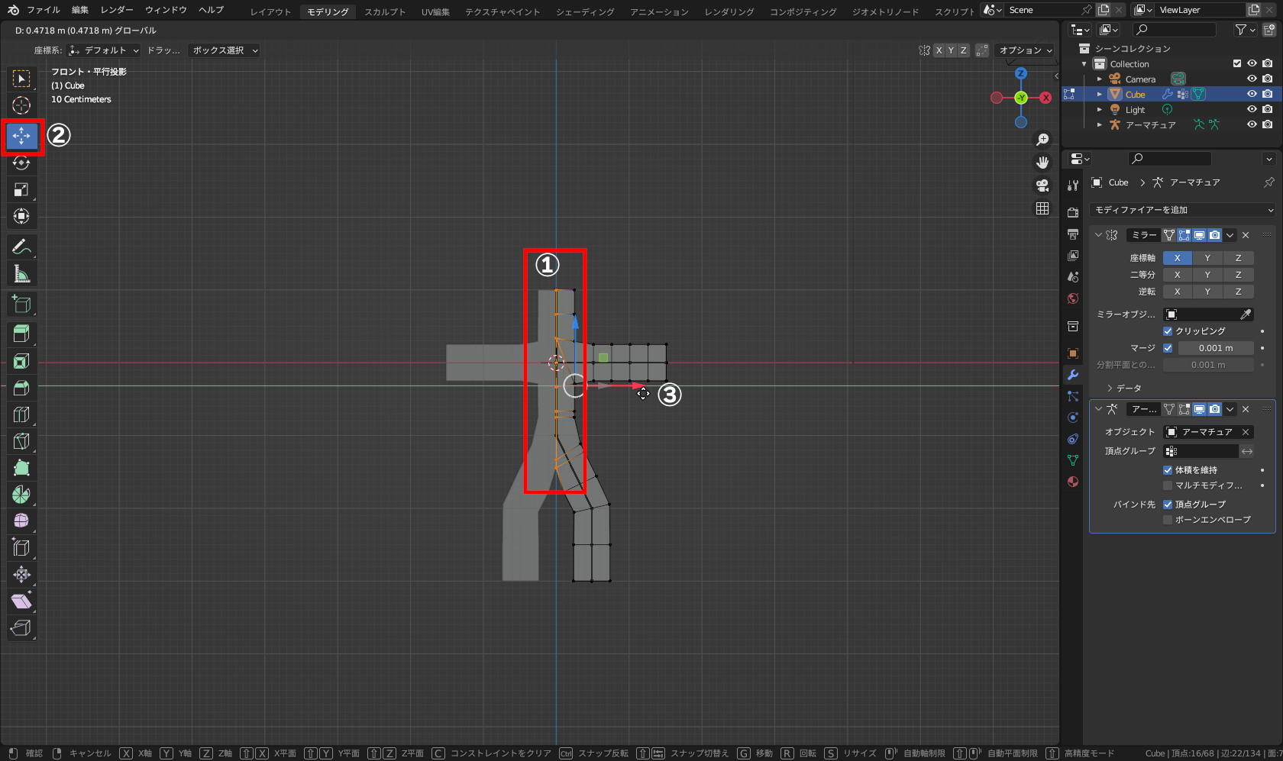Viewport: 1283px width, 761px height.
Task: Select the Rotate tool
Action: point(21,163)
